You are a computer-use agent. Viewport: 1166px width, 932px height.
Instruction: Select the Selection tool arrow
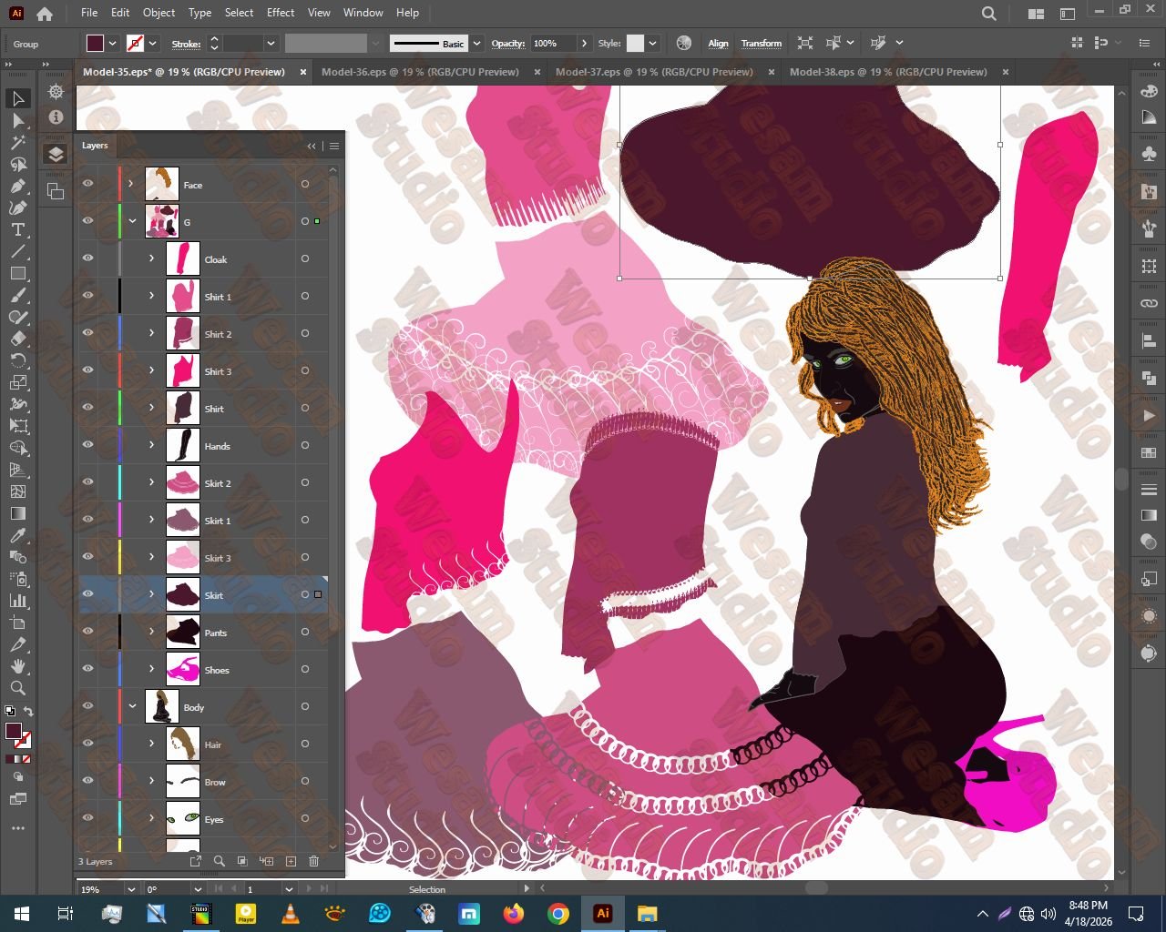click(18, 98)
